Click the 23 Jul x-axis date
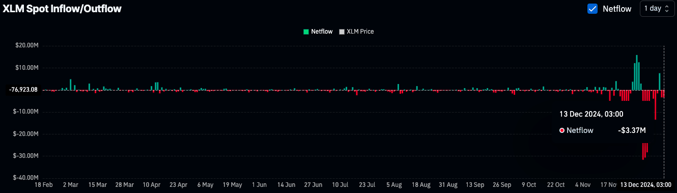The image size is (677, 193). pos(367,184)
